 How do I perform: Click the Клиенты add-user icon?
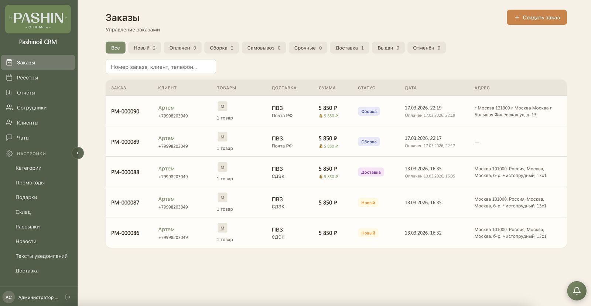[9, 123]
